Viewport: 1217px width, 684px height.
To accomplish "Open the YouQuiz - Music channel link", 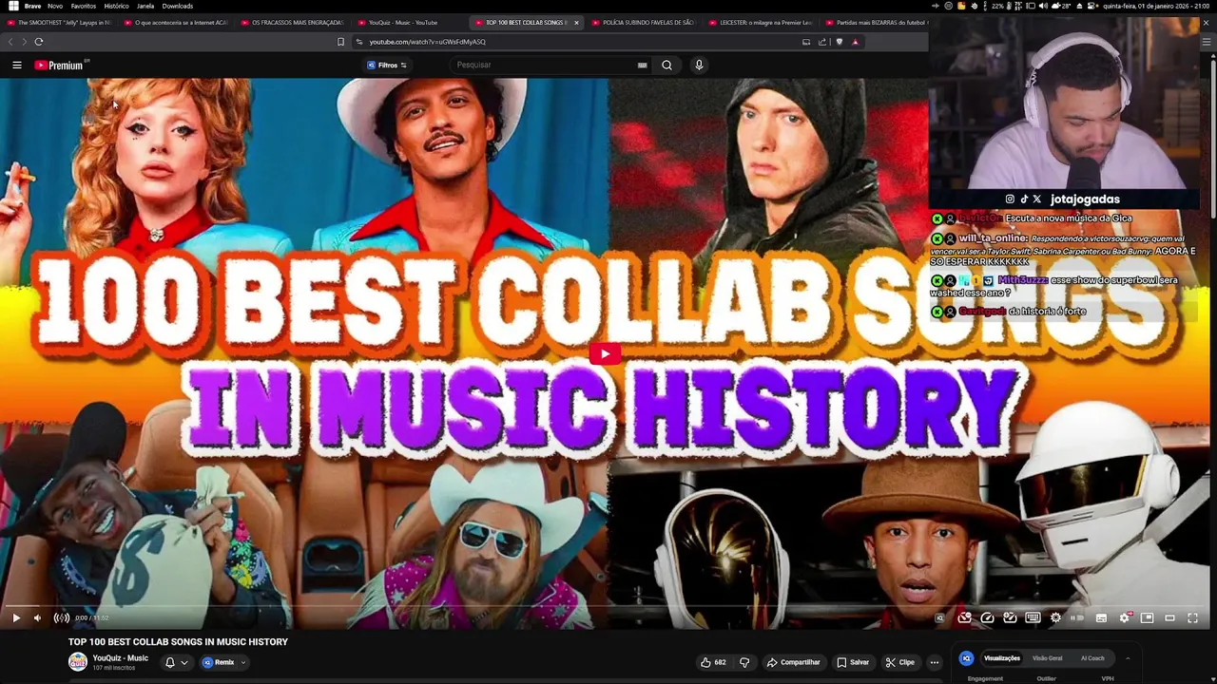I will 120,657.
